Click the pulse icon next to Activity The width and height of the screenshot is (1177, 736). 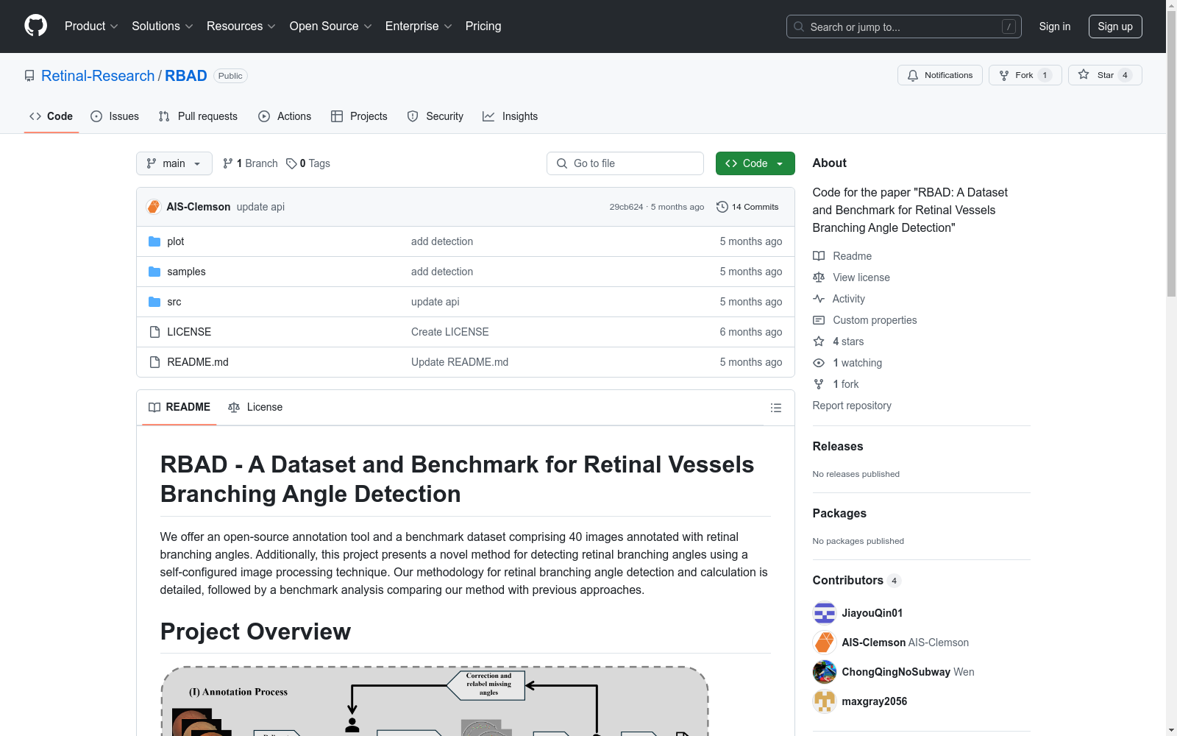coord(819,299)
